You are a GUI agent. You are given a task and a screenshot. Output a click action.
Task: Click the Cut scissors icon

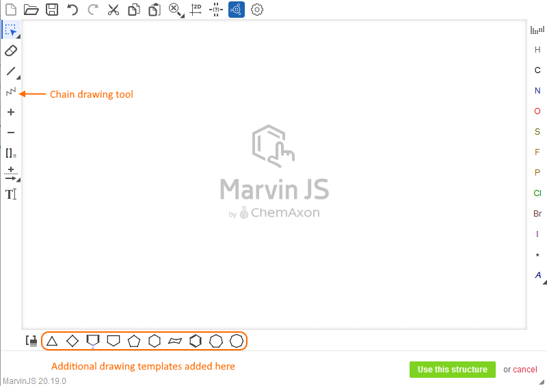[x=114, y=10]
